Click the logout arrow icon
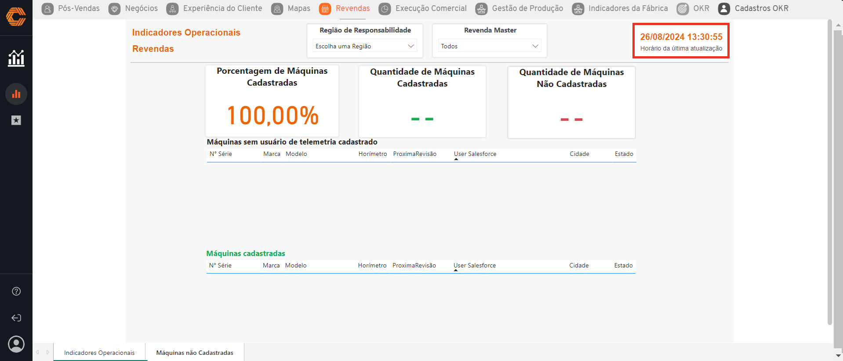Screen dimensions: 843x361 coord(16,318)
